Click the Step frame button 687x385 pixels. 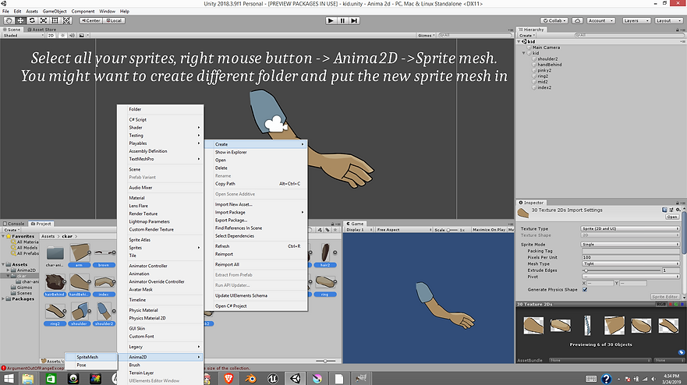point(355,20)
